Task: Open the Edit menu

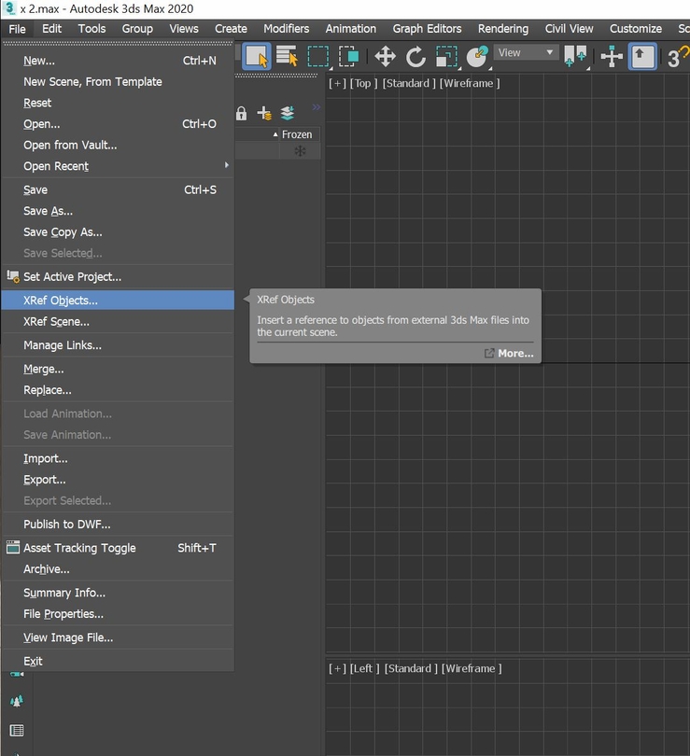Action: click(51, 29)
